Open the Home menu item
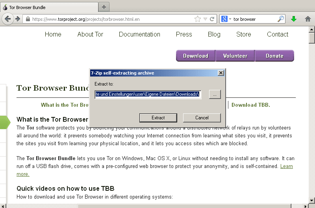The image size is (315, 208). tap(53, 34)
